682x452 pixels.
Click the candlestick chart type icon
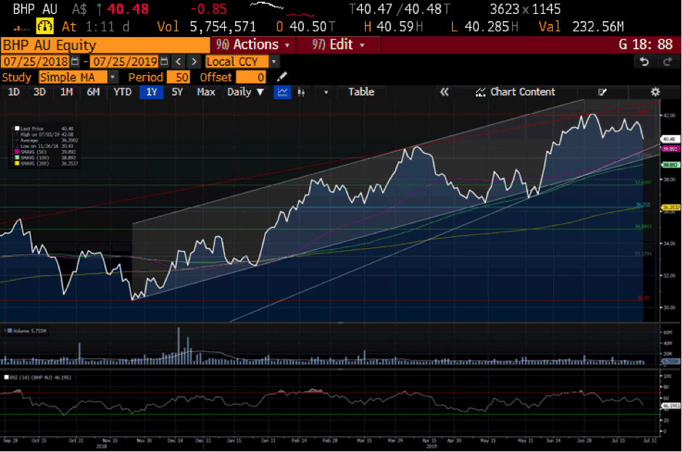[x=301, y=92]
